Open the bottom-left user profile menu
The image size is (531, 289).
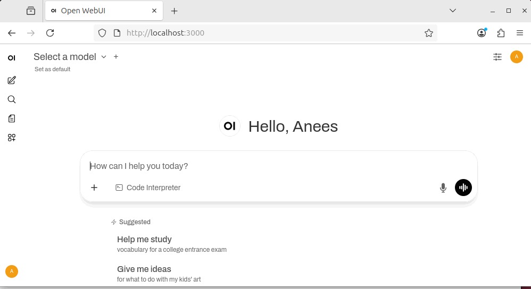pyautogui.click(x=12, y=271)
